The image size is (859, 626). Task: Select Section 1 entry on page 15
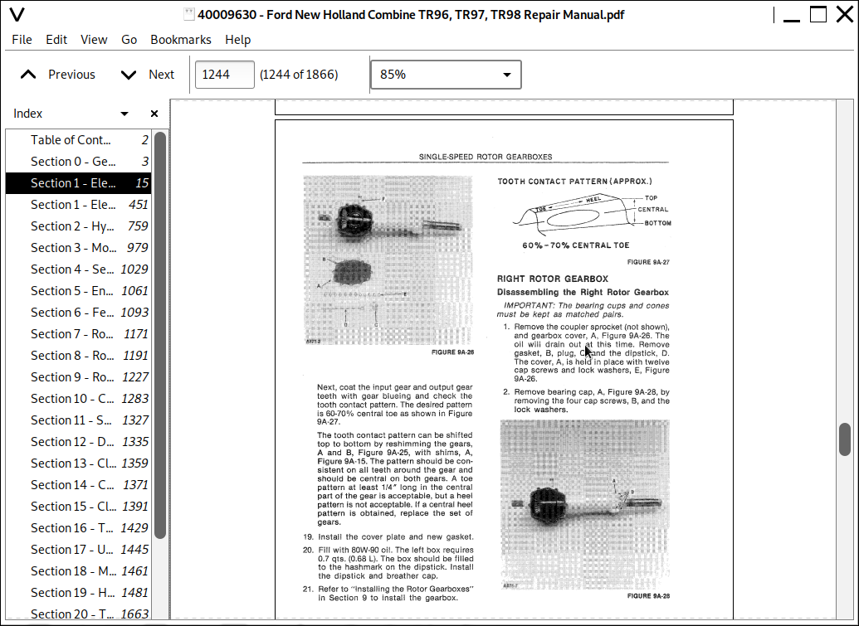coord(78,183)
